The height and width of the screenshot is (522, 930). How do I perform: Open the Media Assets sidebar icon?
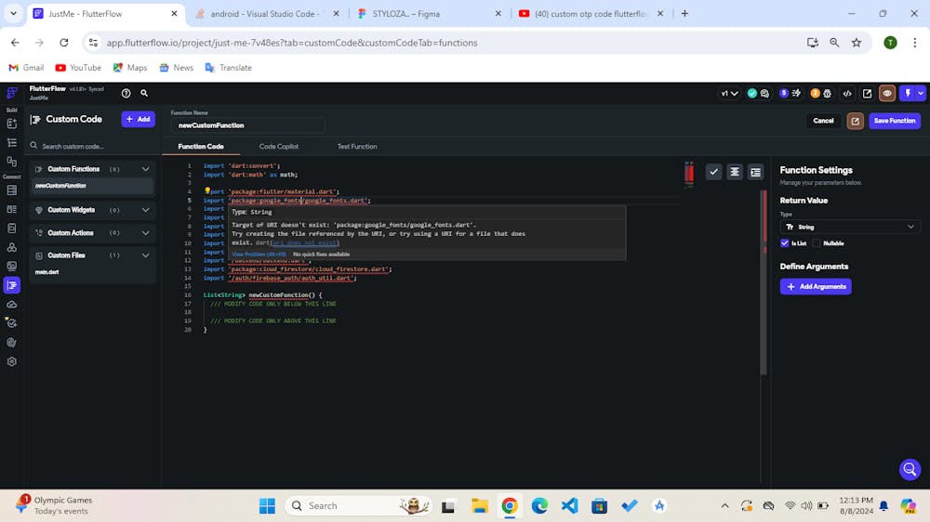point(12,266)
